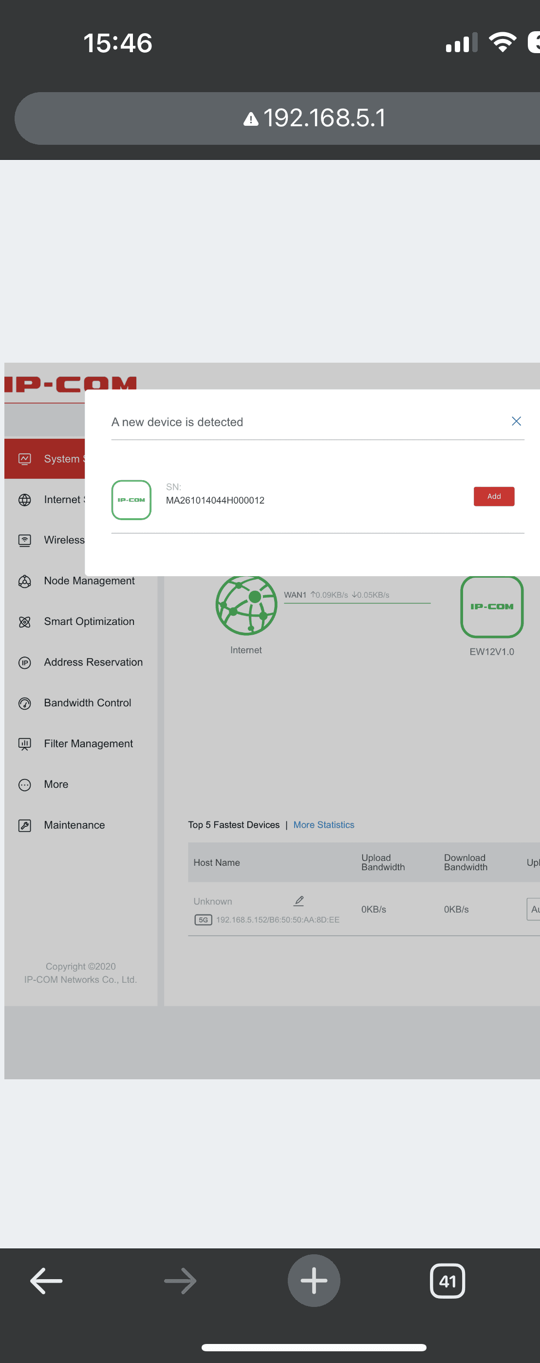
Task: Add the detected device MA261014044H000012
Action: point(494,496)
